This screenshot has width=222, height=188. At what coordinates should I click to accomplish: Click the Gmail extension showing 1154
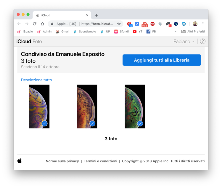click(145, 24)
